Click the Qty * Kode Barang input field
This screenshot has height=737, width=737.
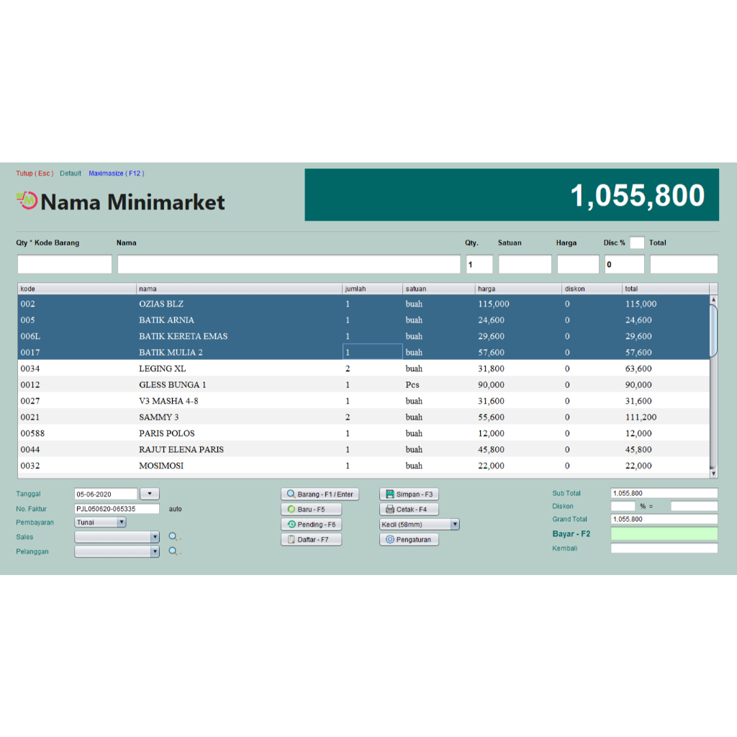65,264
